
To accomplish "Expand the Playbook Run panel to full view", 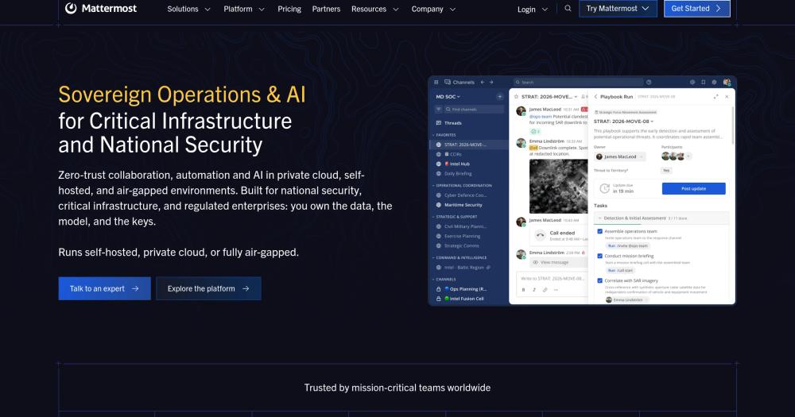I will 716,96.
